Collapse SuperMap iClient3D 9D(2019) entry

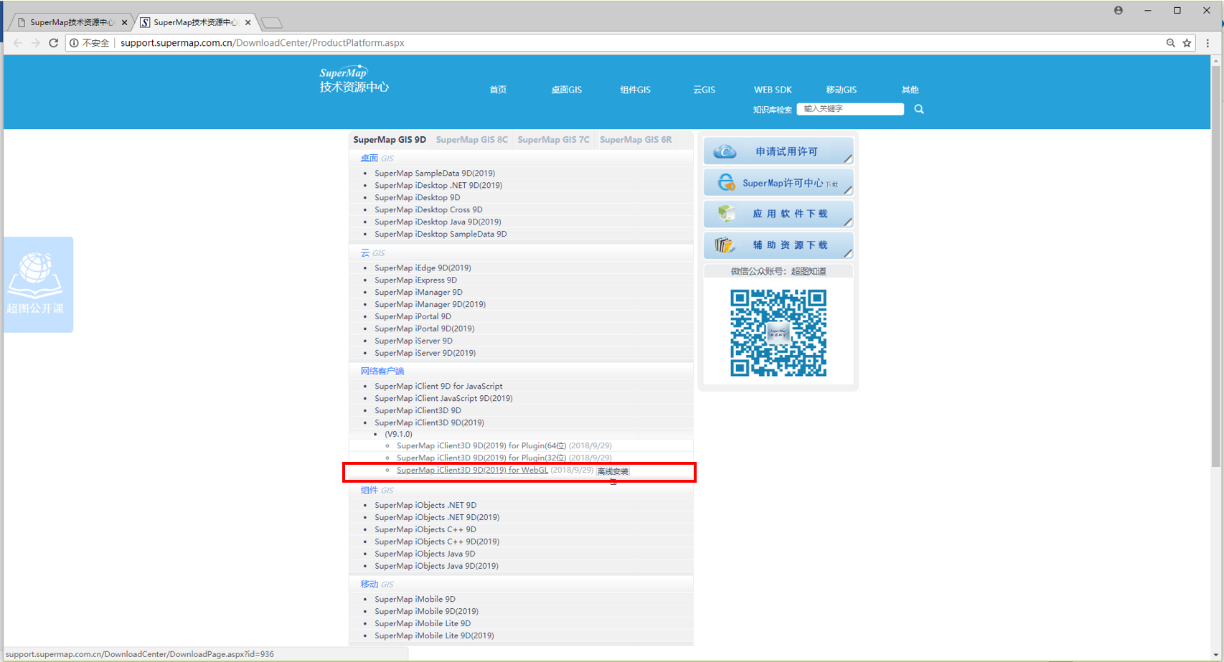pos(429,422)
